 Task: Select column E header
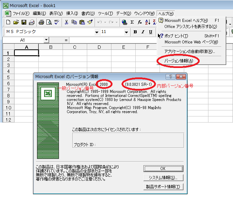coord(123,47)
